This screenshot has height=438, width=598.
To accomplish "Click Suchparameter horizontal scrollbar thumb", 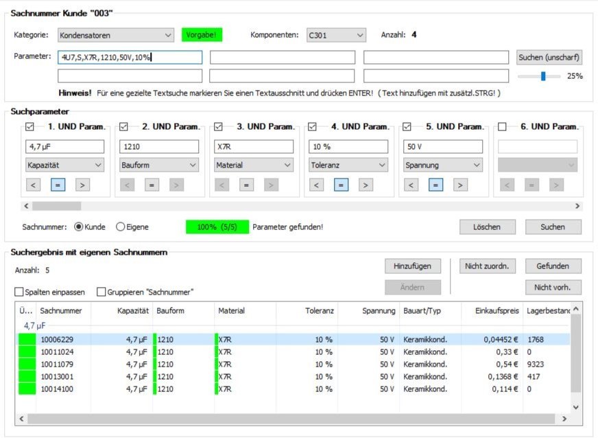I will (56, 206).
